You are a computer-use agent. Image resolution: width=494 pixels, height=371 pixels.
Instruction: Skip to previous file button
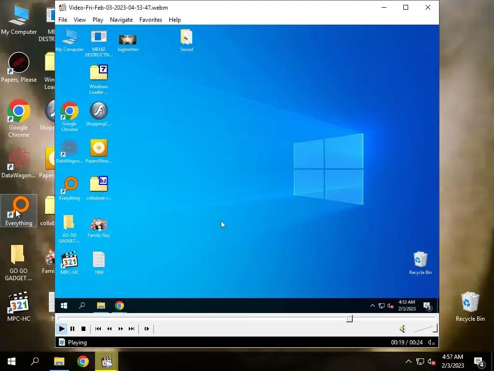[x=98, y=328]
